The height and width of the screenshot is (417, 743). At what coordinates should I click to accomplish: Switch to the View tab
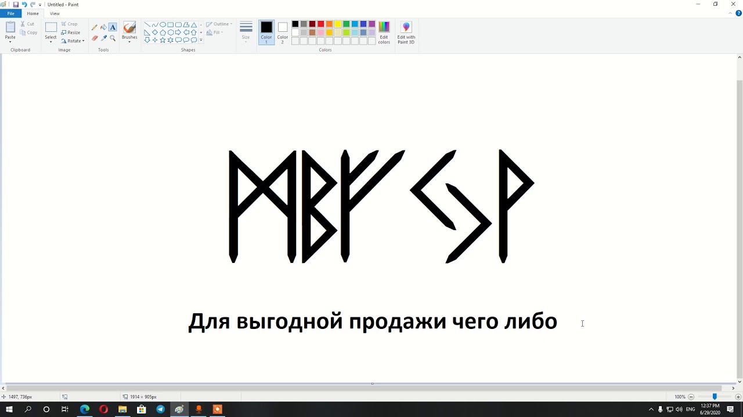point(55,13)
